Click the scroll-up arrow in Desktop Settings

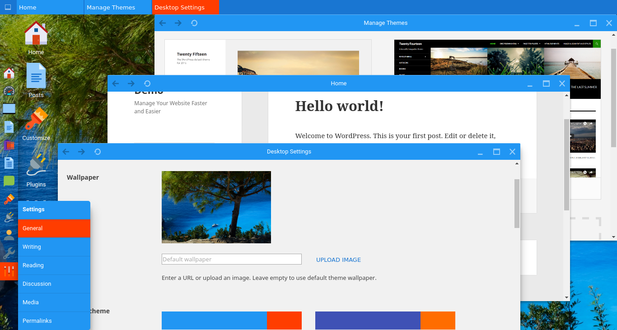517,163
